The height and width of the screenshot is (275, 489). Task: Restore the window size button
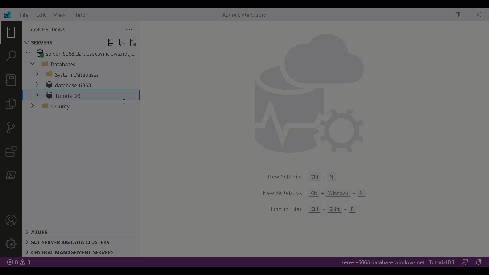457,15
